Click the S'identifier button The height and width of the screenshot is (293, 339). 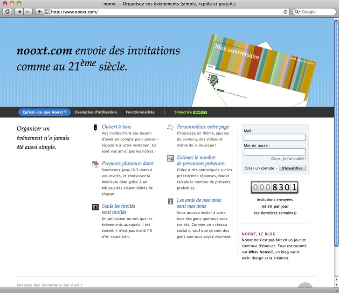(x=292, y=168)
